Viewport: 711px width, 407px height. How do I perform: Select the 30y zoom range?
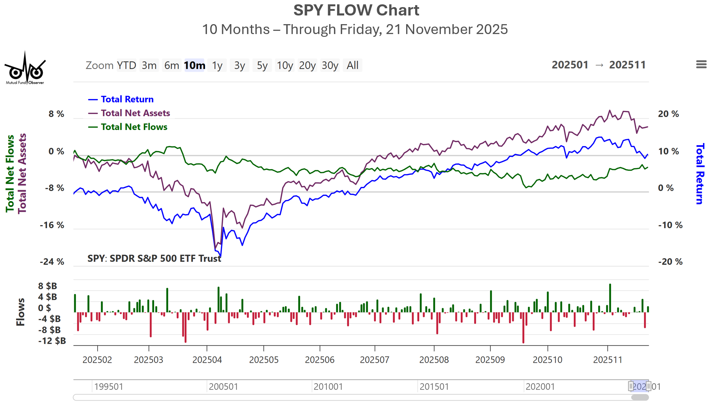[x=330, y=65]
